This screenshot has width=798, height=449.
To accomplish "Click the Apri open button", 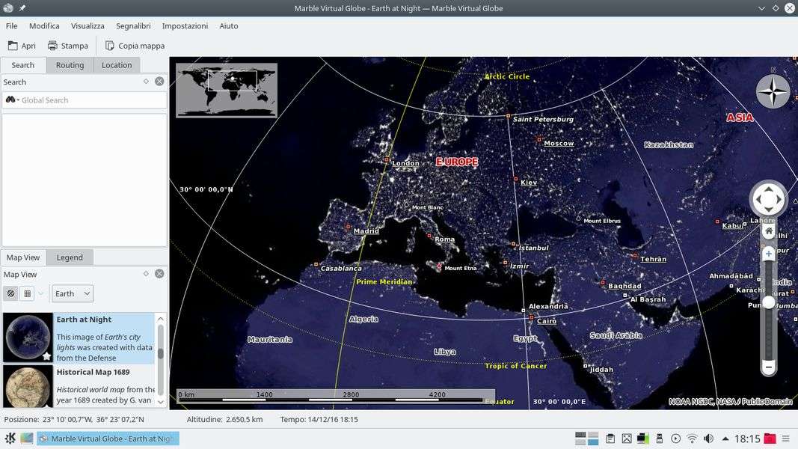I will [22, 46].
